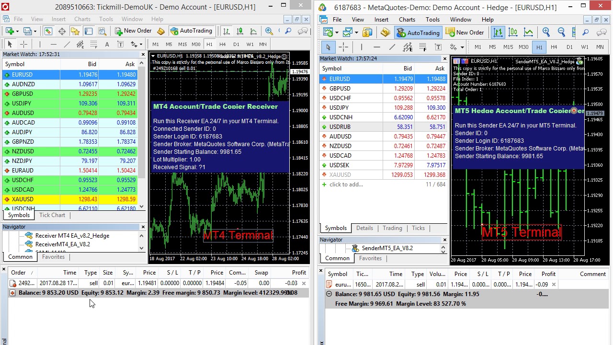Set MT5 timeframe to M30
The height and width of the screenshot is (345, 613).
(523, 47)
